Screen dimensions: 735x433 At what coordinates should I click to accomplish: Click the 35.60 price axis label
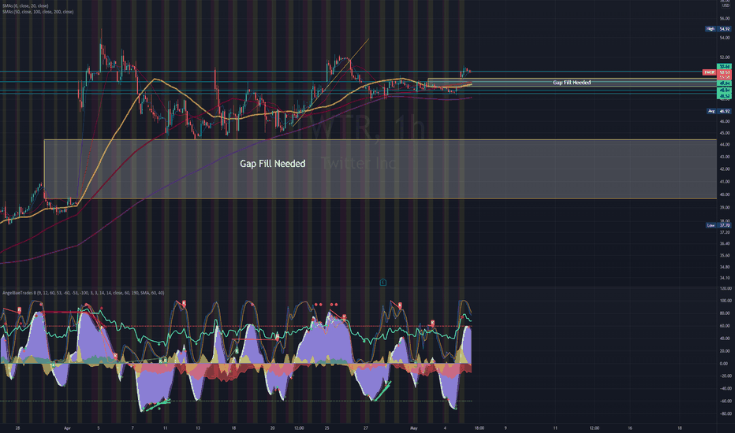click(725, 256)
